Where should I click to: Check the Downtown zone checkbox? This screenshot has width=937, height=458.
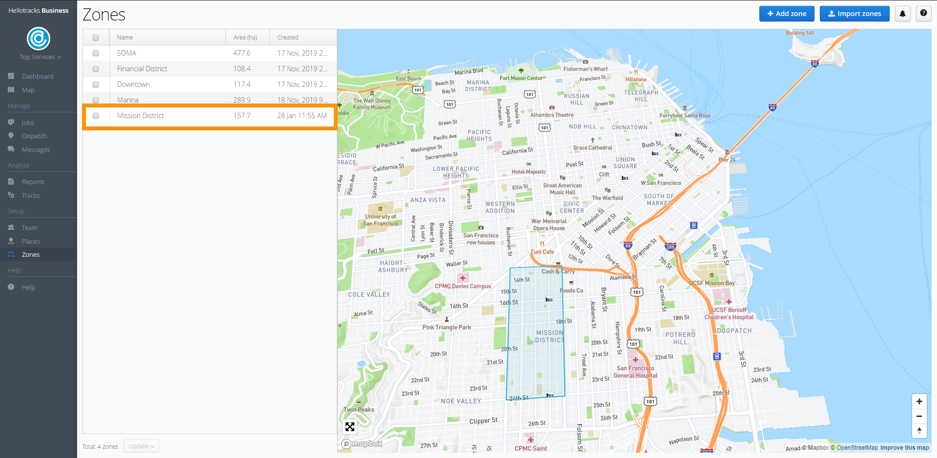pyautogui.click(x=96, y=84)
